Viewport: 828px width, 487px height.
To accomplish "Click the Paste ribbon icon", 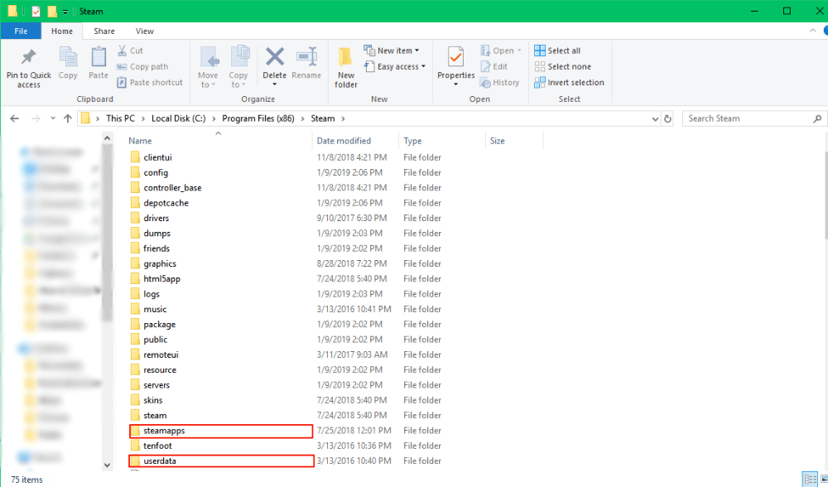I will (99, 57).
